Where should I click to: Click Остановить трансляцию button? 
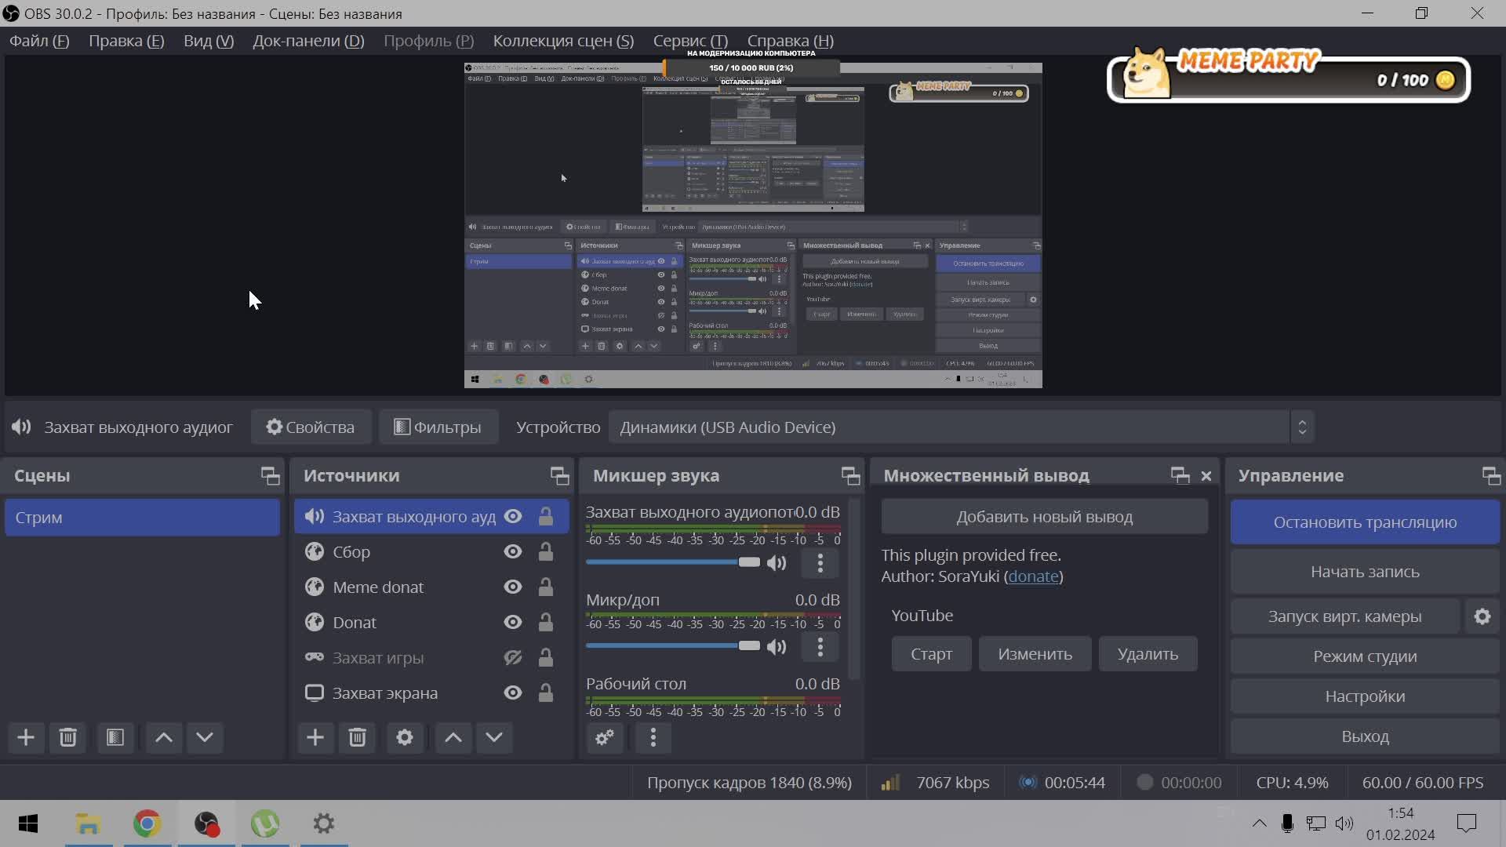[1365, 522]
